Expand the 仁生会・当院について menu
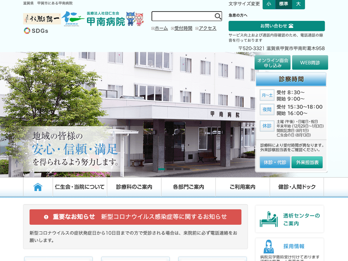 coord(80,187)
